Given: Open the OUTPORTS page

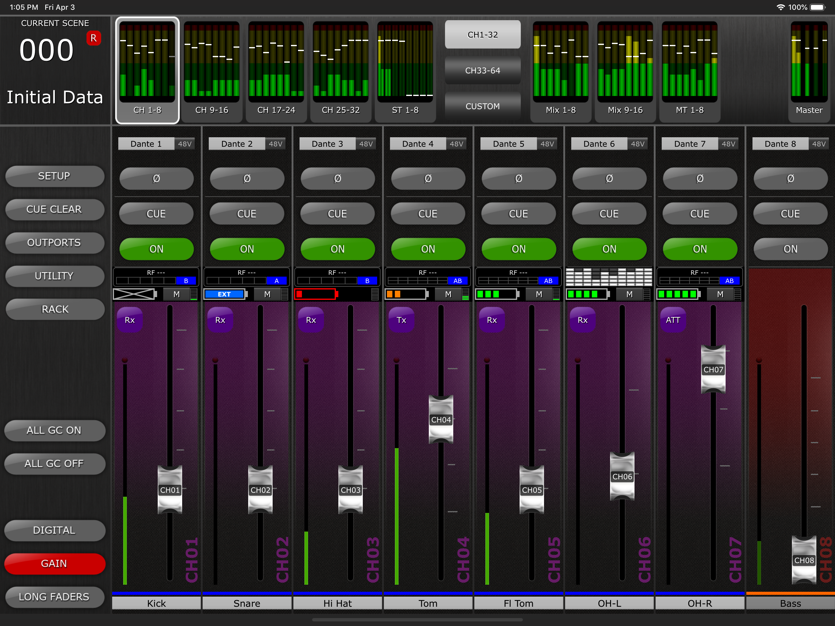Looking at the screenshot, I should click(x=54, y=243).
